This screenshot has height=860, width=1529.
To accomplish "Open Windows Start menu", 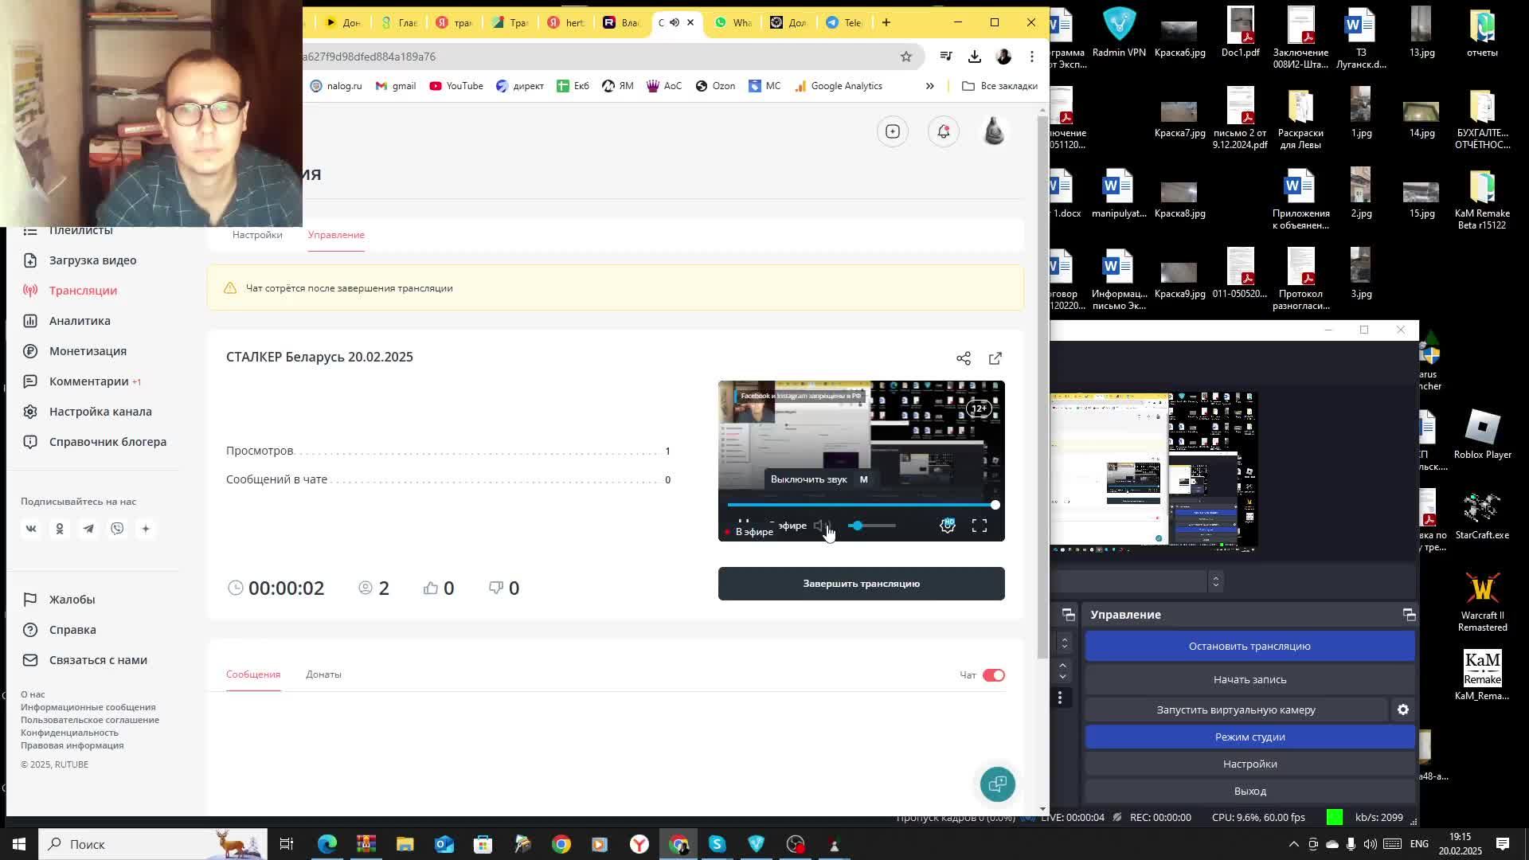I will click(19, 844).
